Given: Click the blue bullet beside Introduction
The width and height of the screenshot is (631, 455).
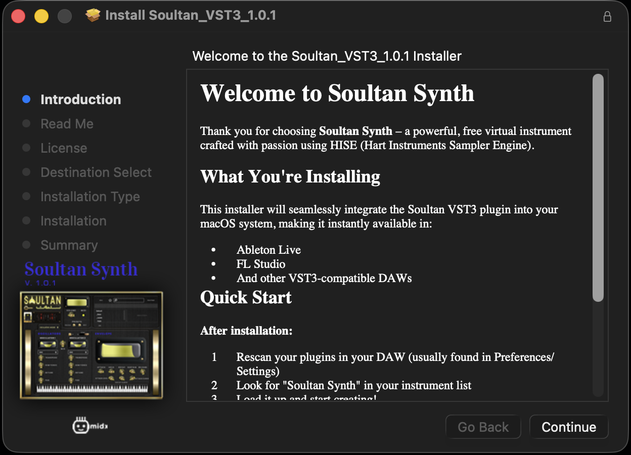Looking at the screenshot, I should click(x=26, y=100).
